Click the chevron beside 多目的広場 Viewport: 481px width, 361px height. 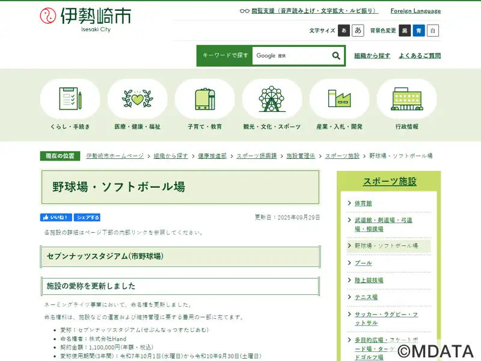click(349, 339)
